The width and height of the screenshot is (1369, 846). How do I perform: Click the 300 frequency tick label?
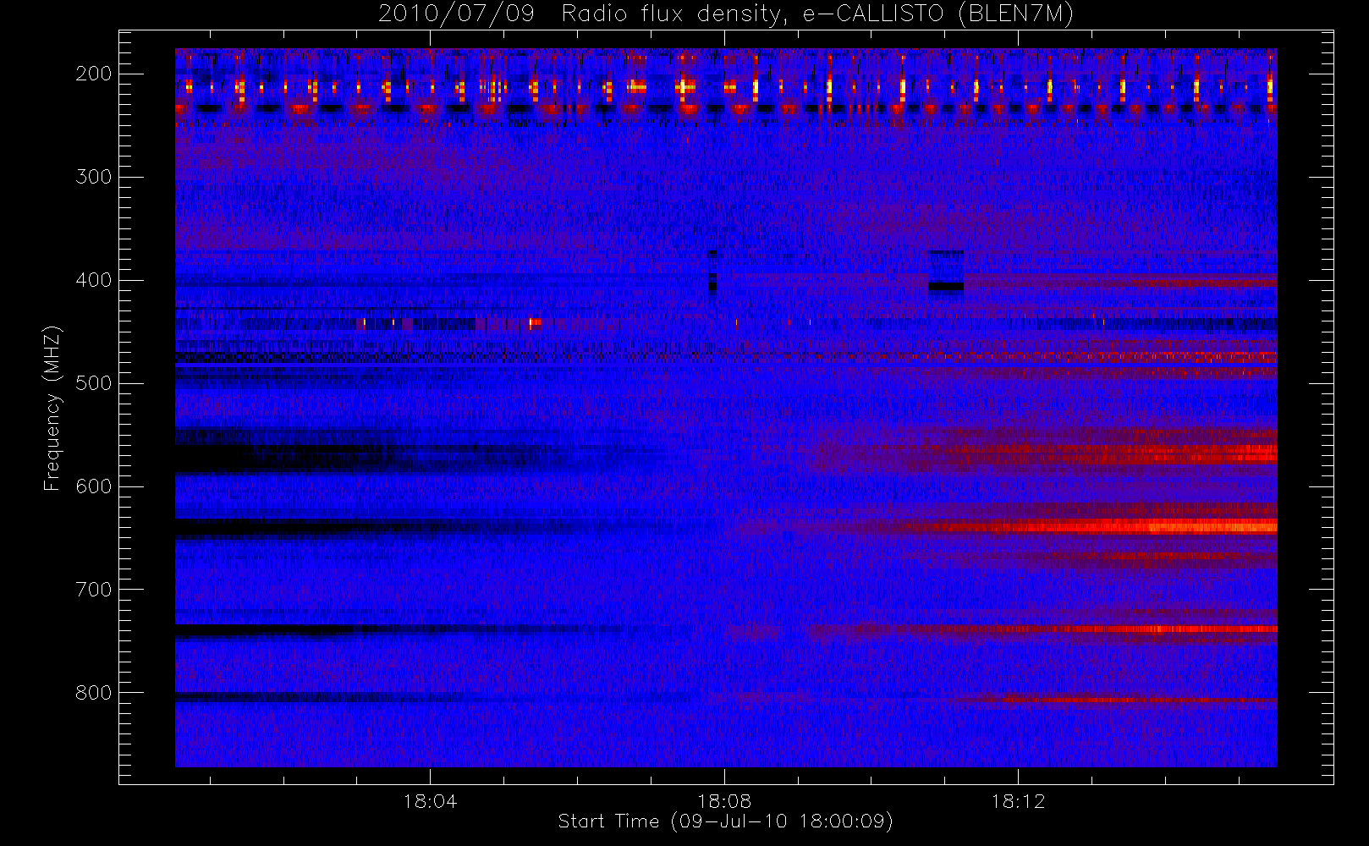point(93,177)
